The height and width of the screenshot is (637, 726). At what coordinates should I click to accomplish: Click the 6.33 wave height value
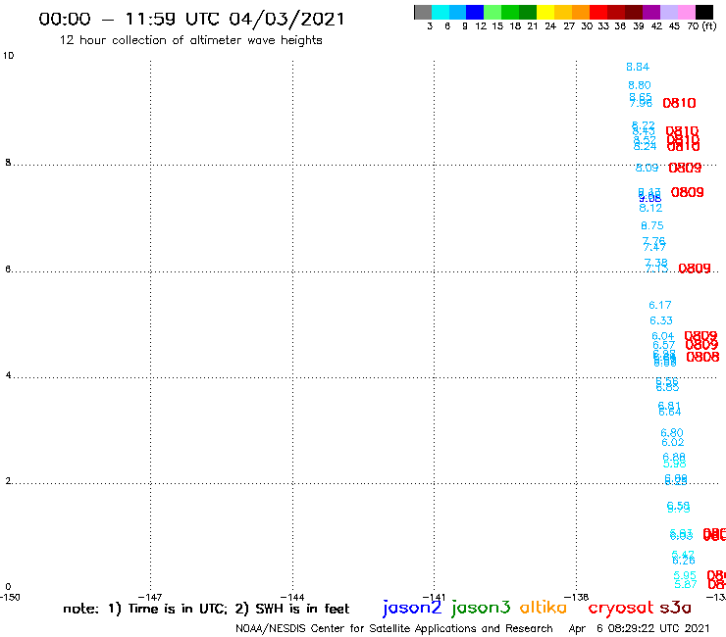coord(661,321)
